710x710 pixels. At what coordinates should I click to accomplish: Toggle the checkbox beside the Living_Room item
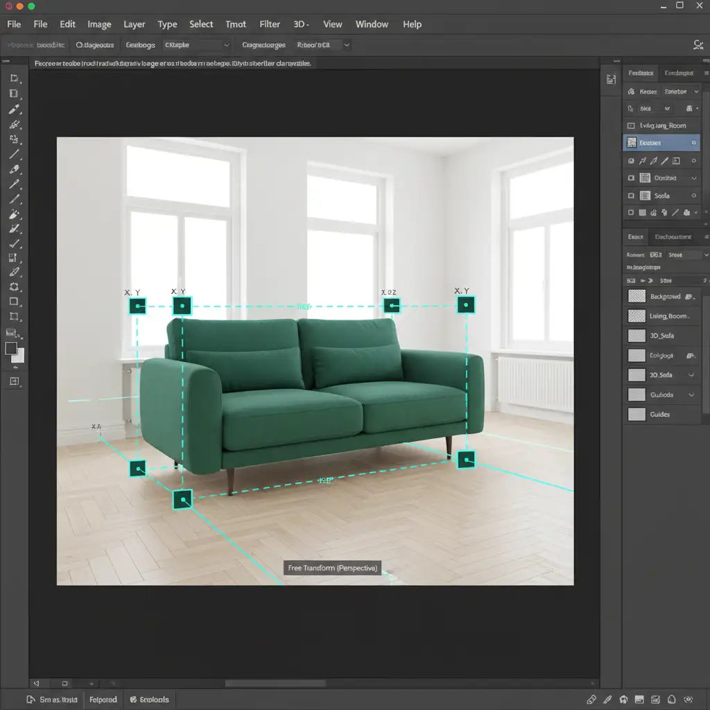630,125
